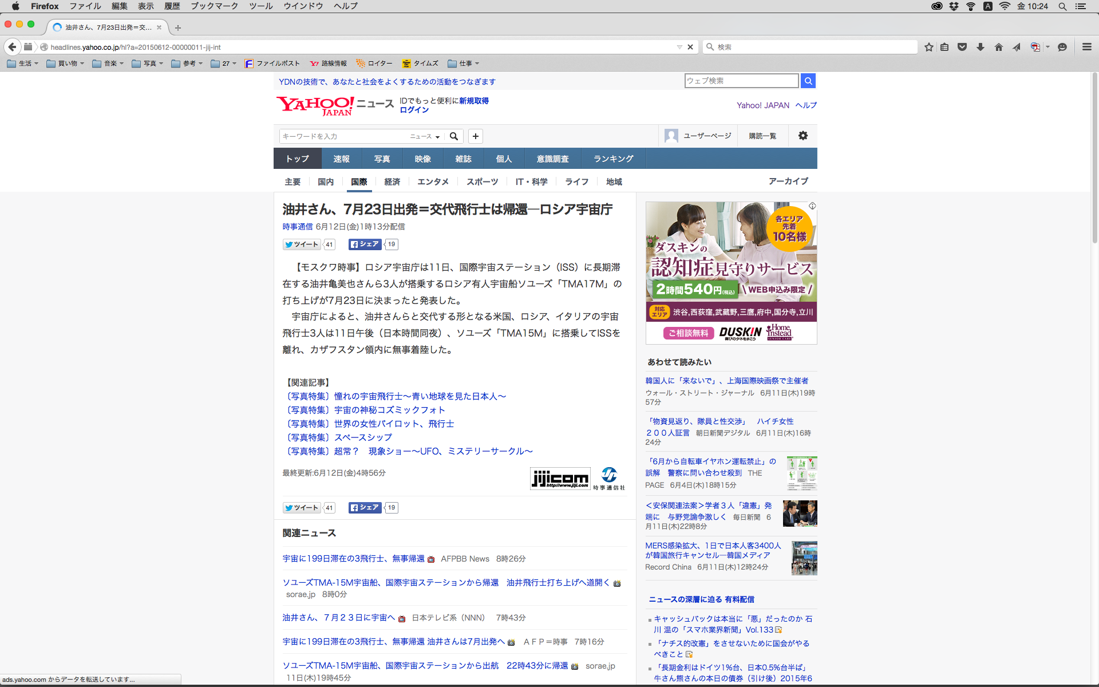This screenshot has height=687, width=1099.
Task: Open Firefox downloads arrow
Action: [981, 47]
